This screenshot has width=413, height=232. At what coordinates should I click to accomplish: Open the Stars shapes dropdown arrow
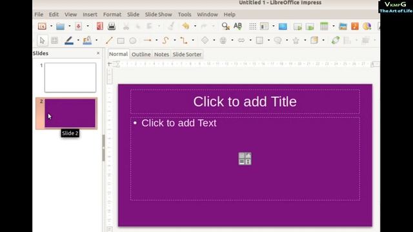click(305, 40)
